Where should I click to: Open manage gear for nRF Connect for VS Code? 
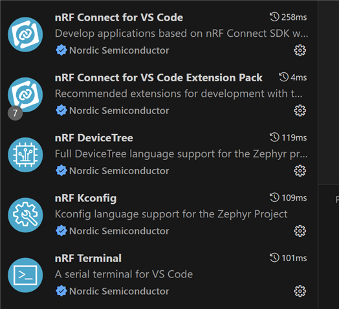tap(300, 50)
